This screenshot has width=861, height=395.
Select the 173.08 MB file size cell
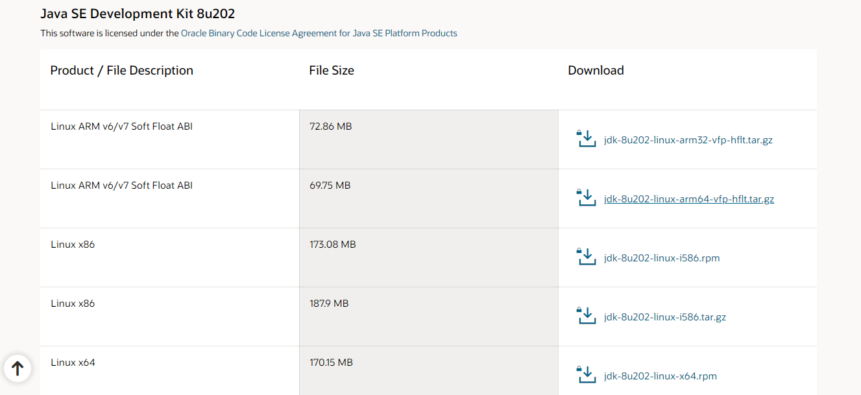(429, 257)
